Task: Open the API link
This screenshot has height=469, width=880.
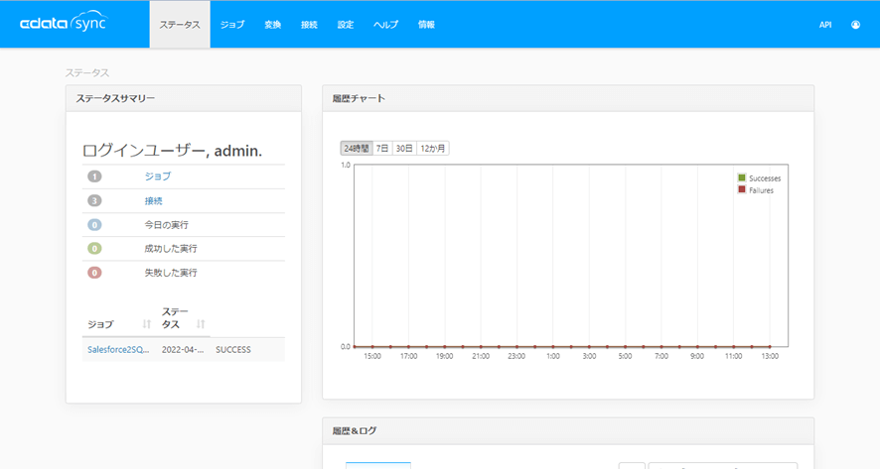Action: [825, 25]
